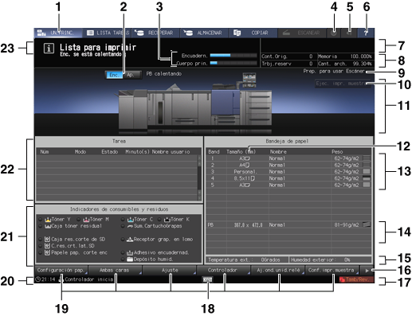Click the Papele pap. corte enc icon
This screenshot has height=316, width=412.
click(x=48, y=252)
